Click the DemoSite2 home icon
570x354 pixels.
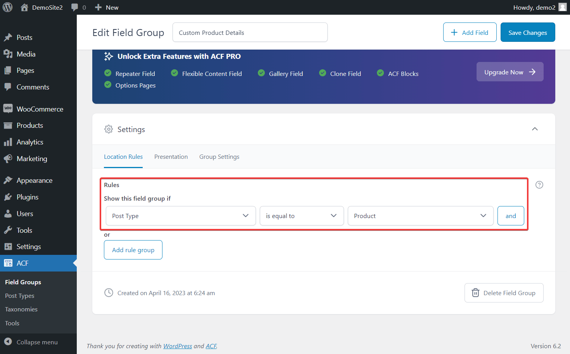point(24,7)
